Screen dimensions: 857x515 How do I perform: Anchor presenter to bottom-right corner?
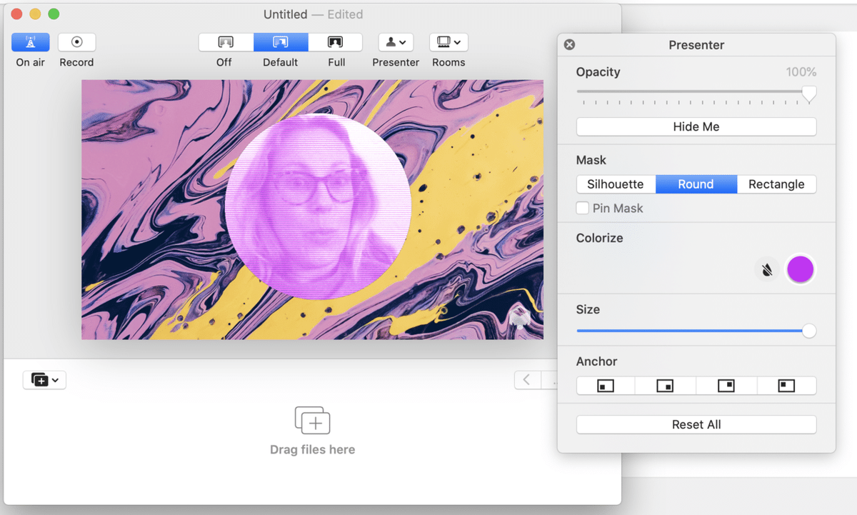pyautogui.click(x=666, y=386)
